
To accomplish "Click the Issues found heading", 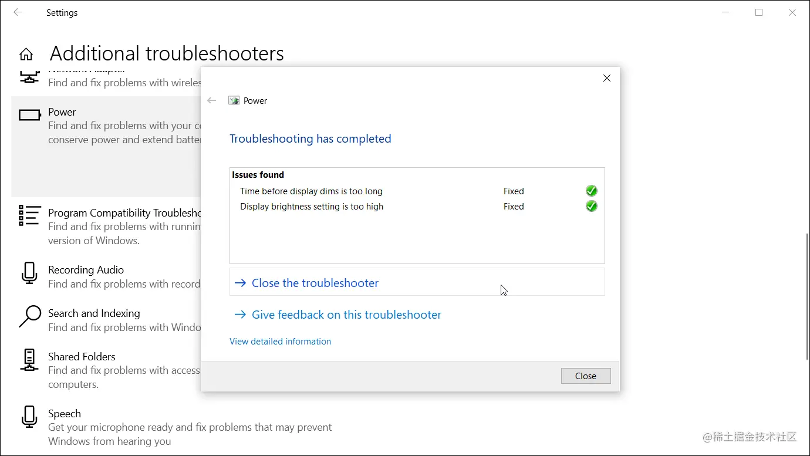I will click(258, 175).
